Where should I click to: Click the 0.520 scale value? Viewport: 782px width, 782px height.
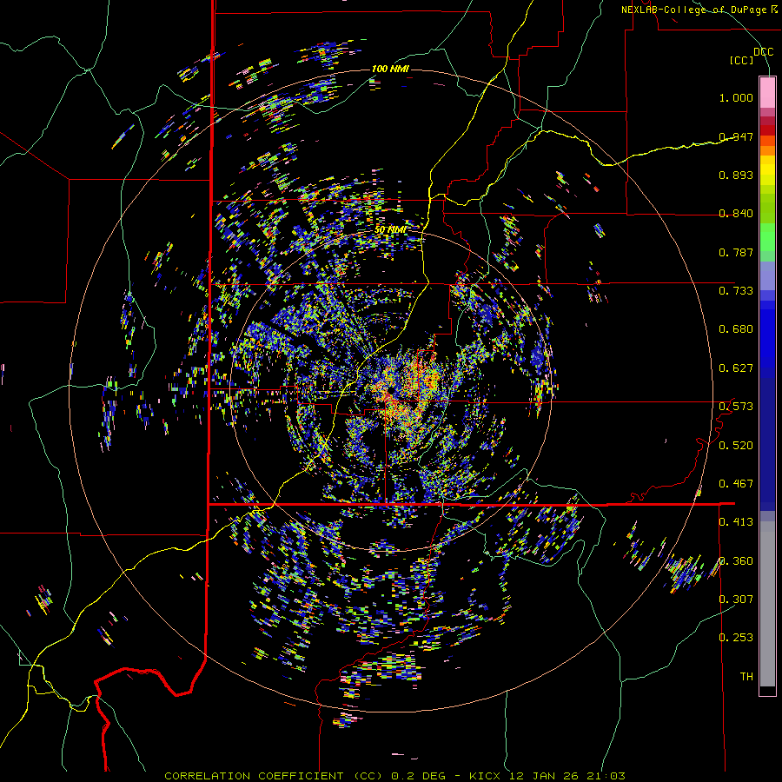click(x=736, y=446)
